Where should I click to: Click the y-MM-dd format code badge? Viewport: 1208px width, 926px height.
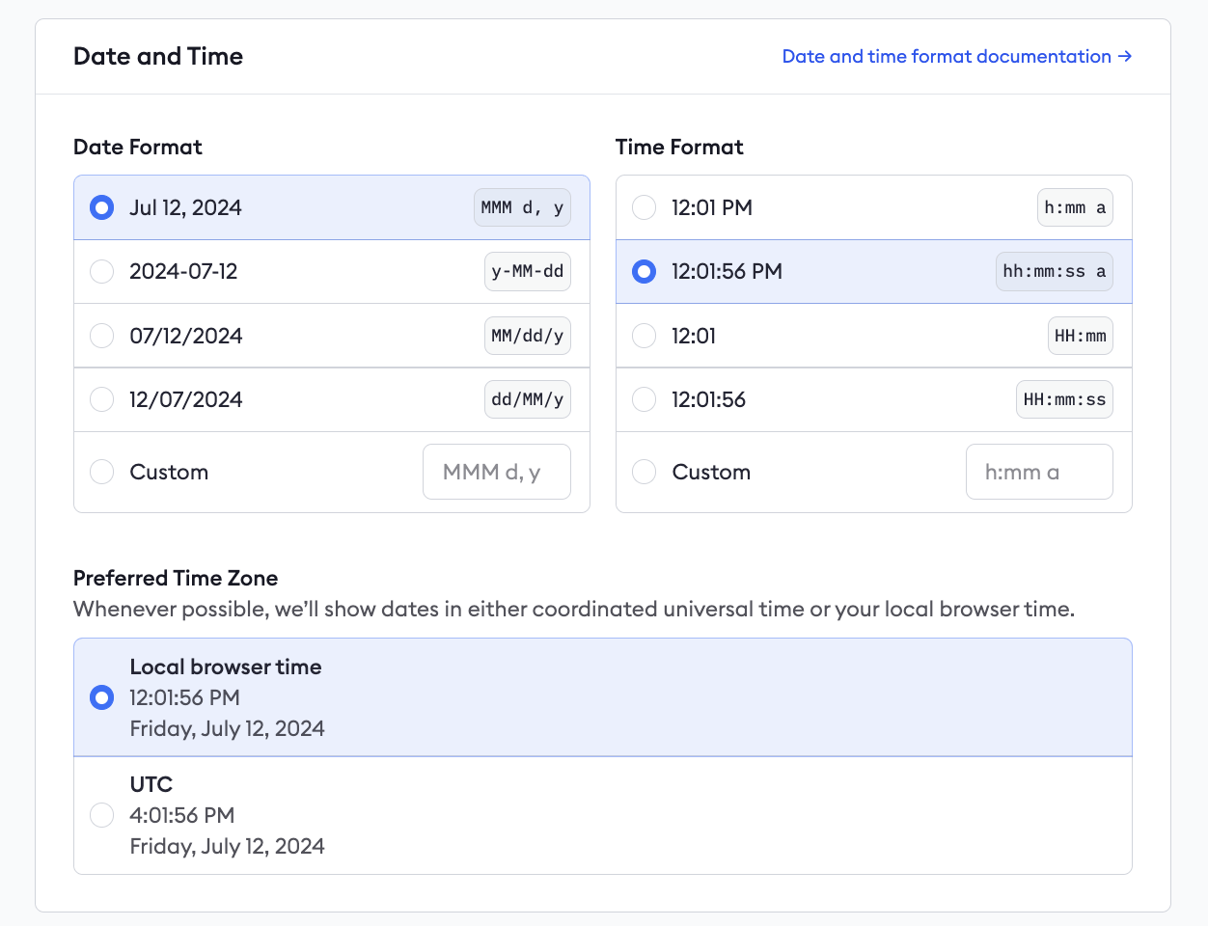click(x=527, y=272)
